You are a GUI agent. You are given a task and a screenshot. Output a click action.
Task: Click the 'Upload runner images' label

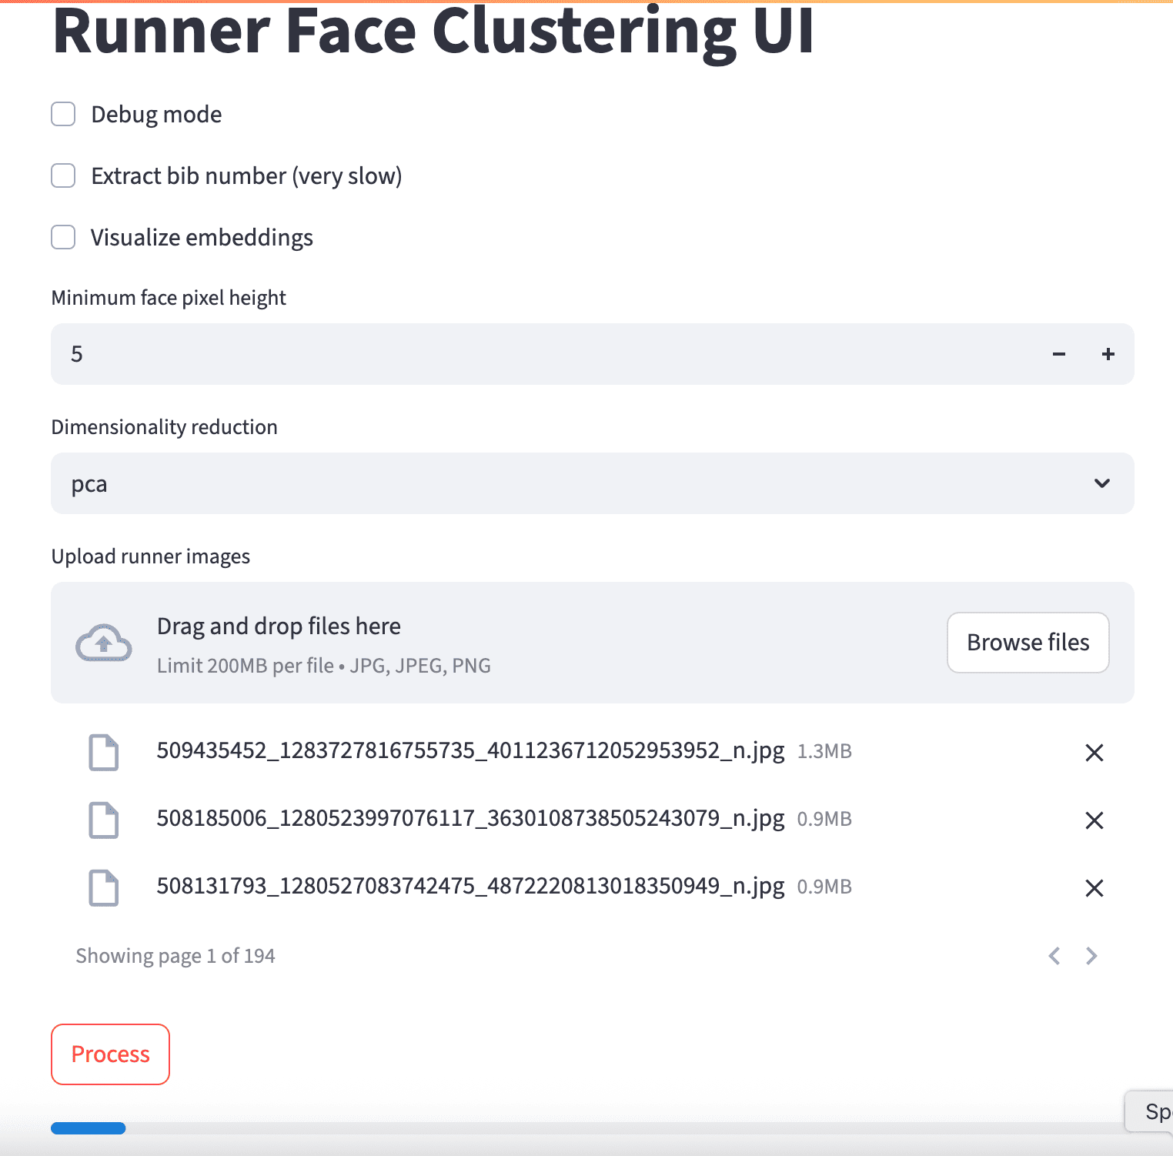(x=151, y=556)
